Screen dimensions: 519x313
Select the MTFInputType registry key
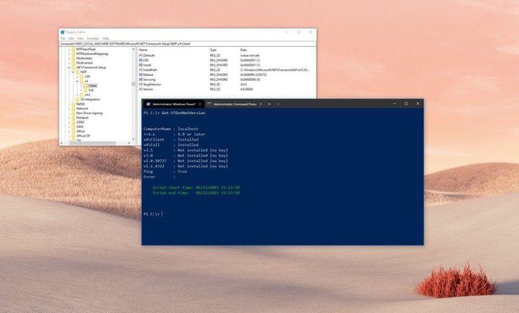86,49
